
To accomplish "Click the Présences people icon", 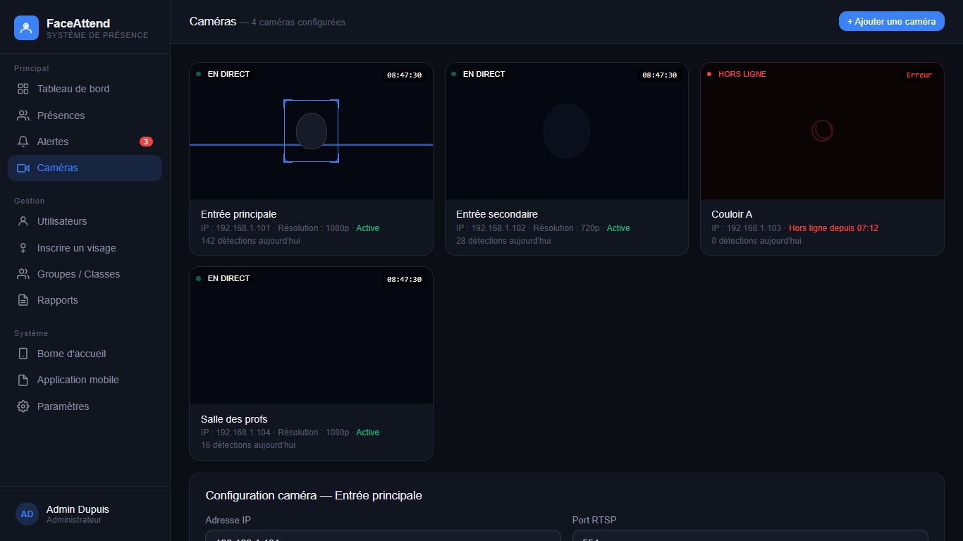I will (23, 116).
